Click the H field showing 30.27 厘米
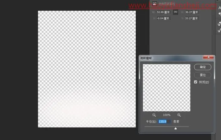This screenshot has height=140, width=221. 192,12
